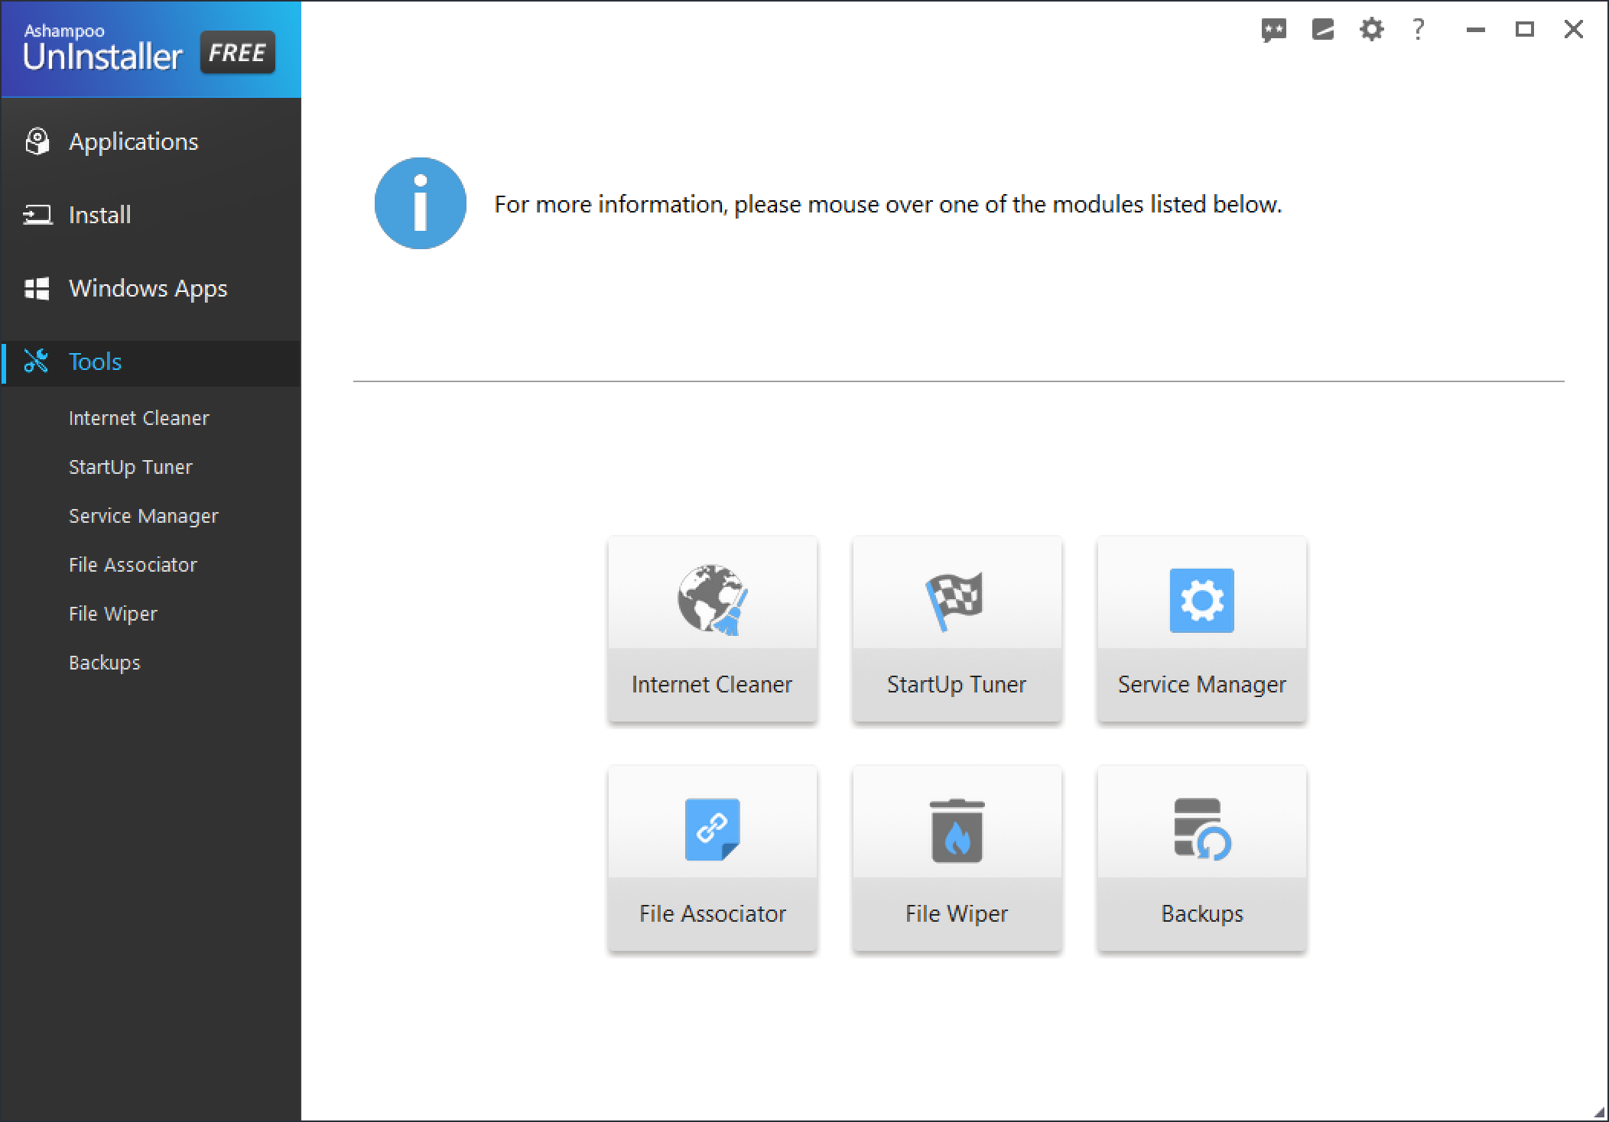Click the checkered flag icon
Viewport: 1609px width, 1122px height.
pyautogui.click(x=954, y=602)
